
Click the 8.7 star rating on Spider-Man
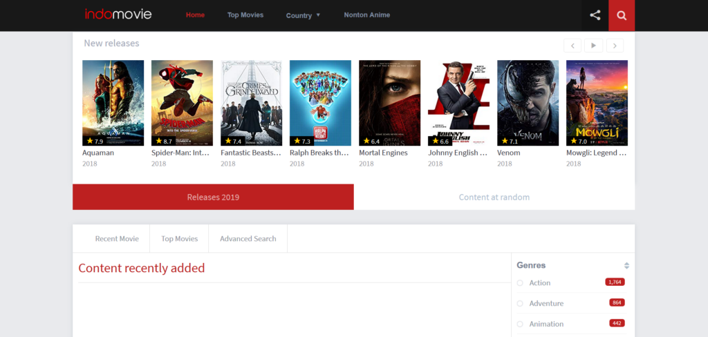[x=163, y=141]
